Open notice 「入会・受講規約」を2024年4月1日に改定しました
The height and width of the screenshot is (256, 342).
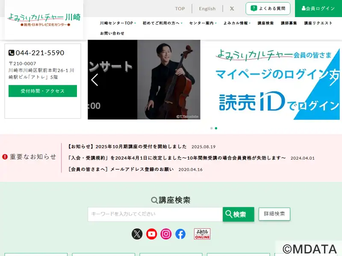(177, 158)
